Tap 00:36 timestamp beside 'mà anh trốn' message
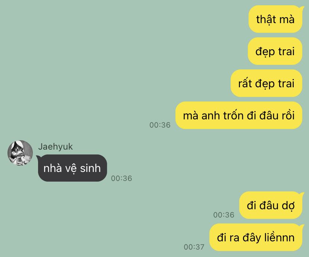Image resolution: width=309 pixels, height=257 pixels. (x=160, y=125)
